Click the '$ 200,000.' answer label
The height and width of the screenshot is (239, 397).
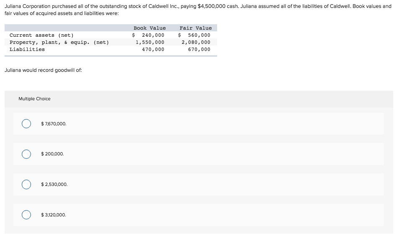(x=52, y=154)
